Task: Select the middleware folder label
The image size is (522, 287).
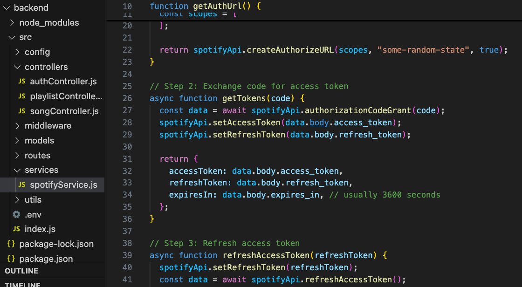Action: tap(48, 126)
